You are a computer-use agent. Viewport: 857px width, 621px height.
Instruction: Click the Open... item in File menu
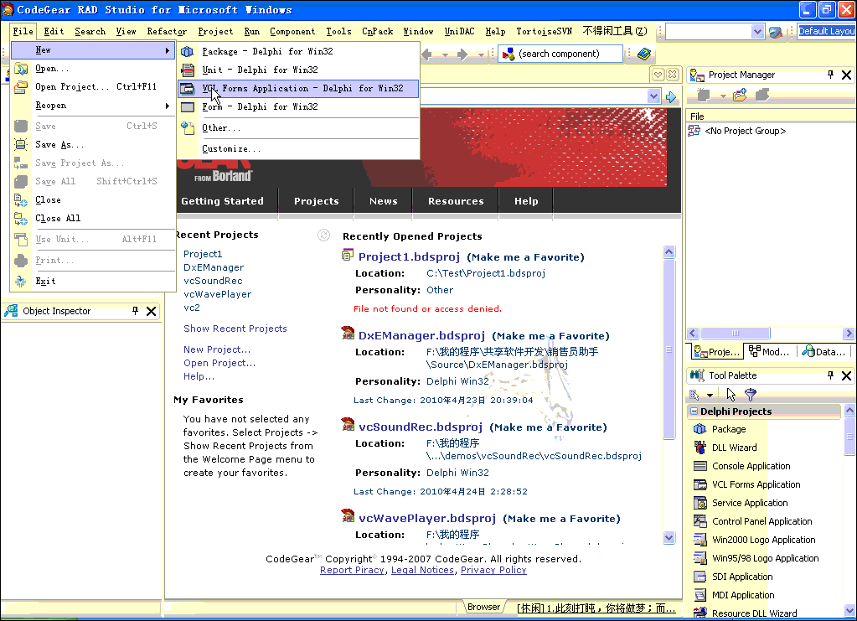click(93, 69)
